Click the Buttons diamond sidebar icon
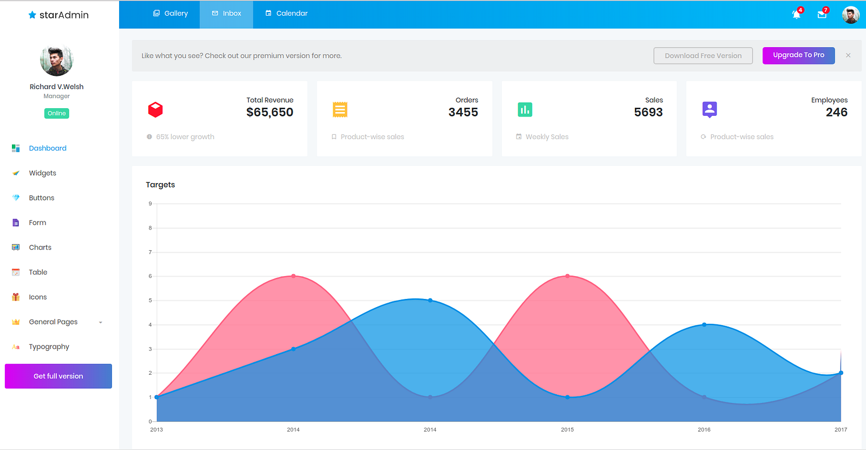Image resolution: width=866 pixels, height=450 pixels. coord(16,198)
